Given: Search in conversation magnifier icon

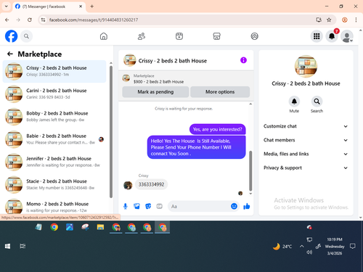Looking at the screenshot, I should 317,102.
